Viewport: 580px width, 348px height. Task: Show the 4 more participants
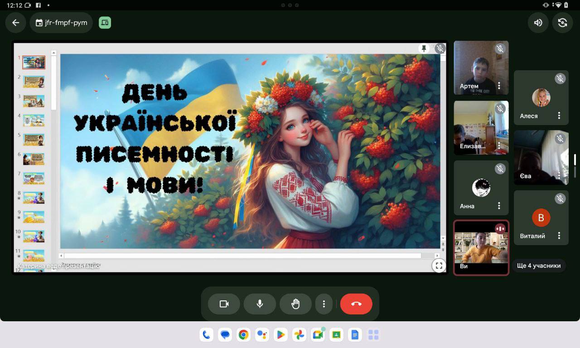point(539,266)
